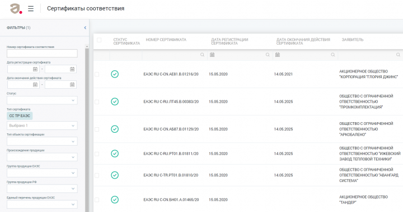The height and width of the screenshot is (212, 403).
Task: Click the filter panel vertical scrollbar
Action: 87,128
